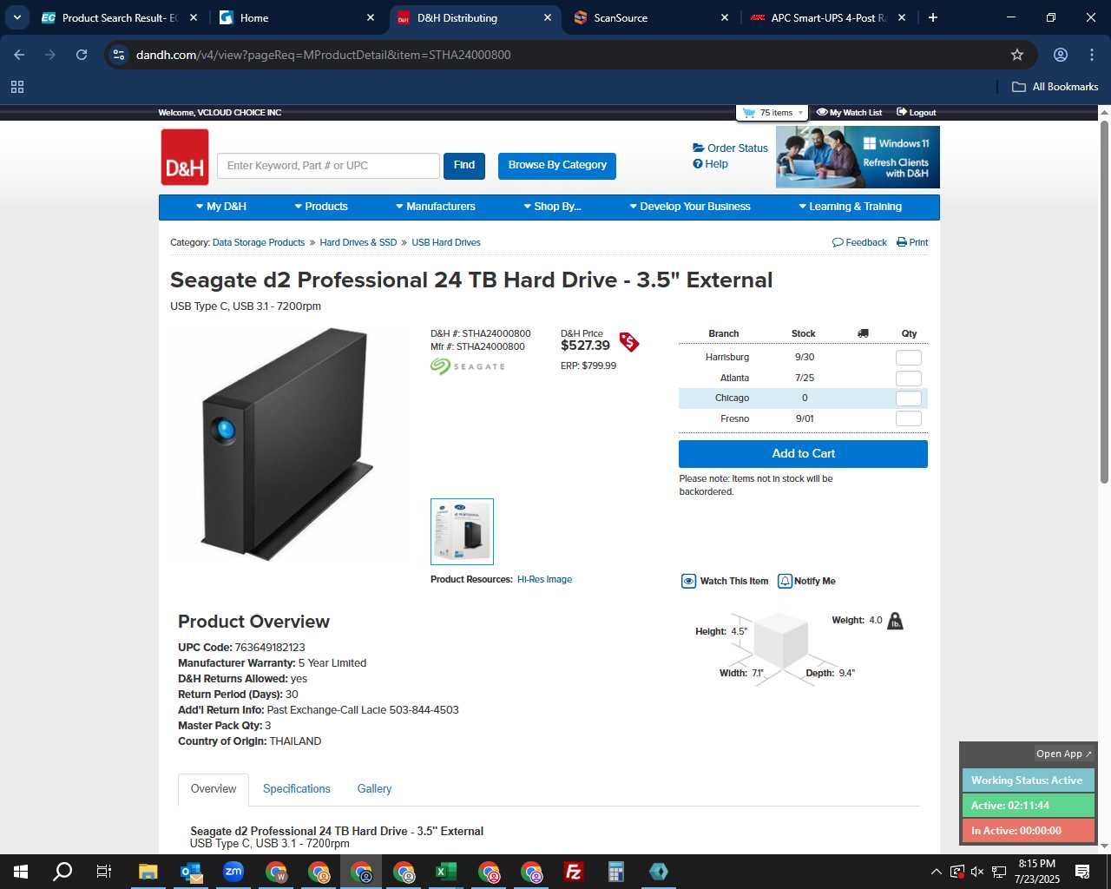Open the apps grid in bookmarks bar

click(x=17, y=87)
